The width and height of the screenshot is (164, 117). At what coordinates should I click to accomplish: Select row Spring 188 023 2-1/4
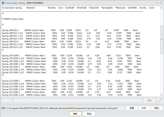[x=71, y=44]
